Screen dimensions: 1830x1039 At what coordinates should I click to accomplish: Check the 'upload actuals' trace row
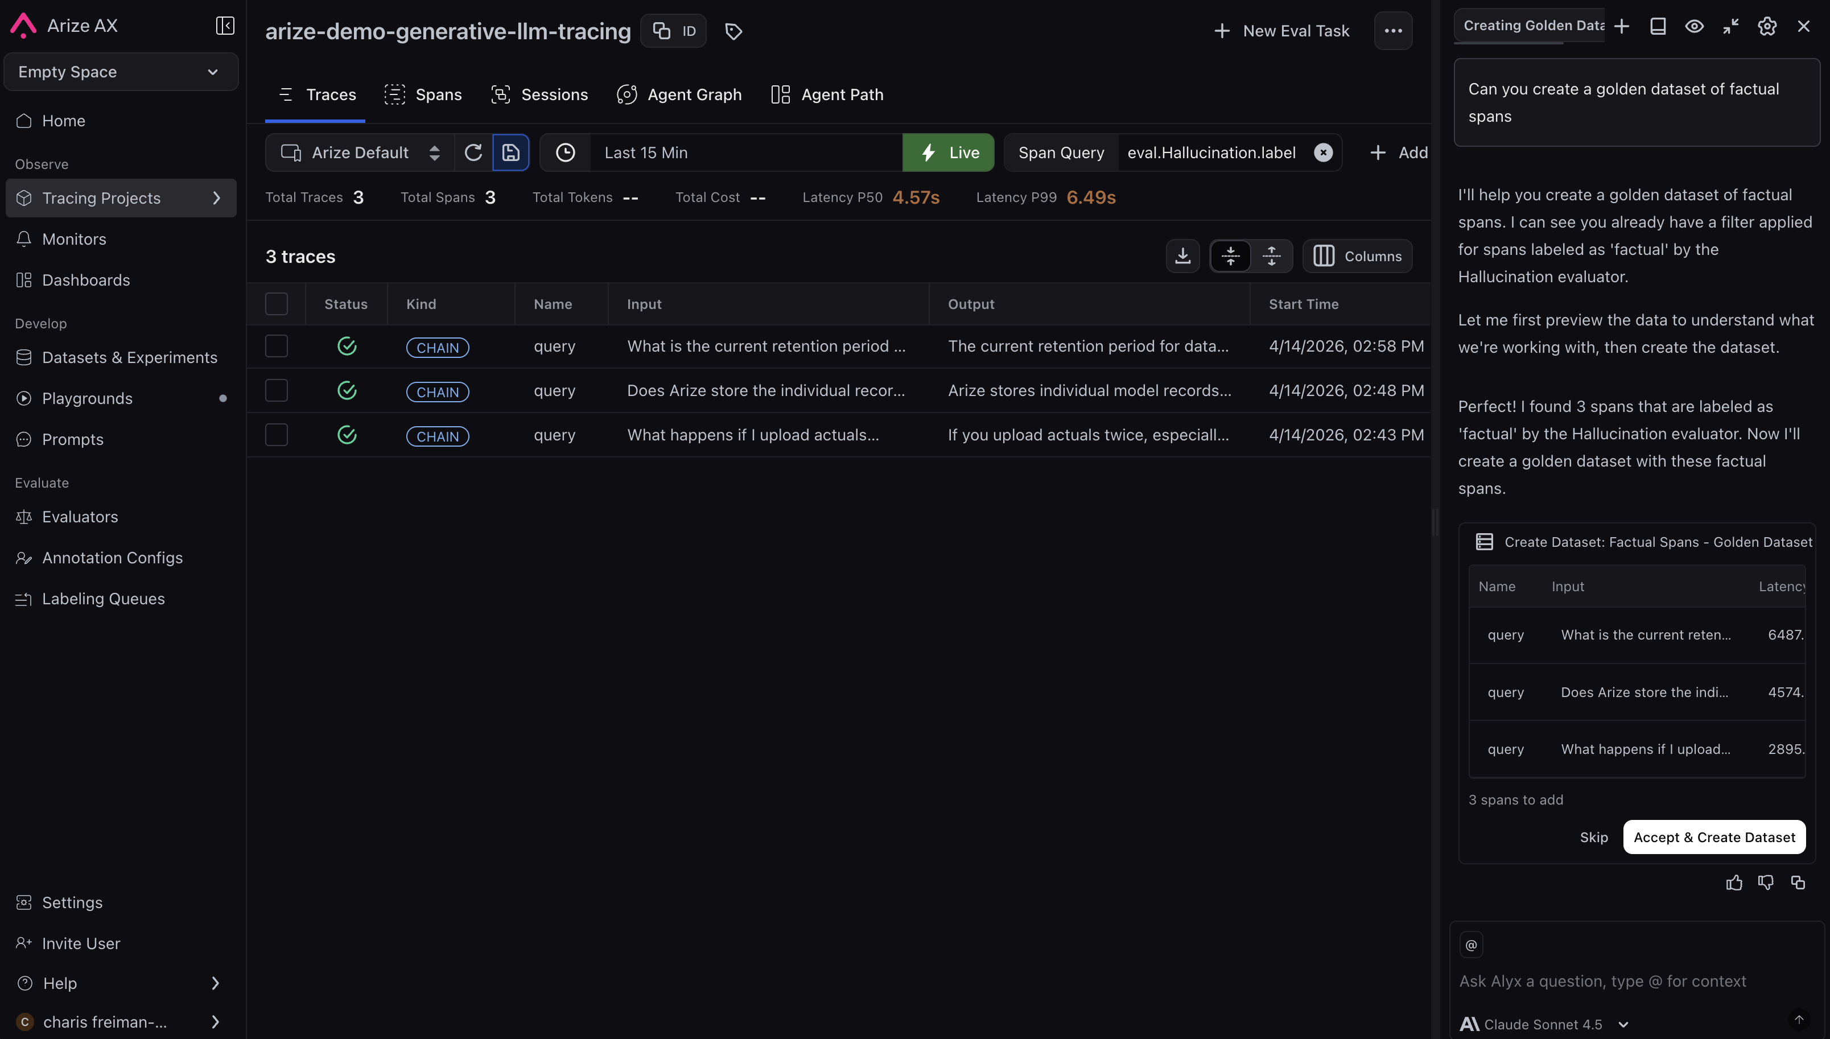(276, 435)
